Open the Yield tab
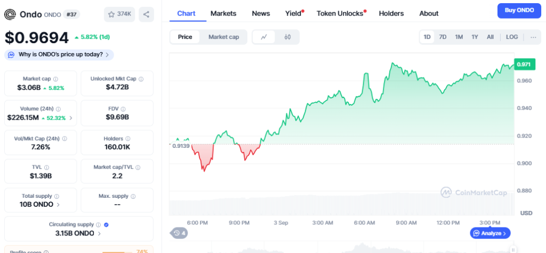 [x=293, y=13]
